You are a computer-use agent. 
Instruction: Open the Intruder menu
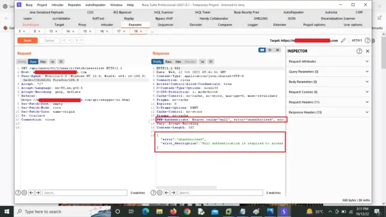57,5
